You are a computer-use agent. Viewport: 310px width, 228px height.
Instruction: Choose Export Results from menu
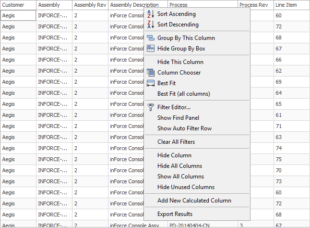[x=175, y=214]
